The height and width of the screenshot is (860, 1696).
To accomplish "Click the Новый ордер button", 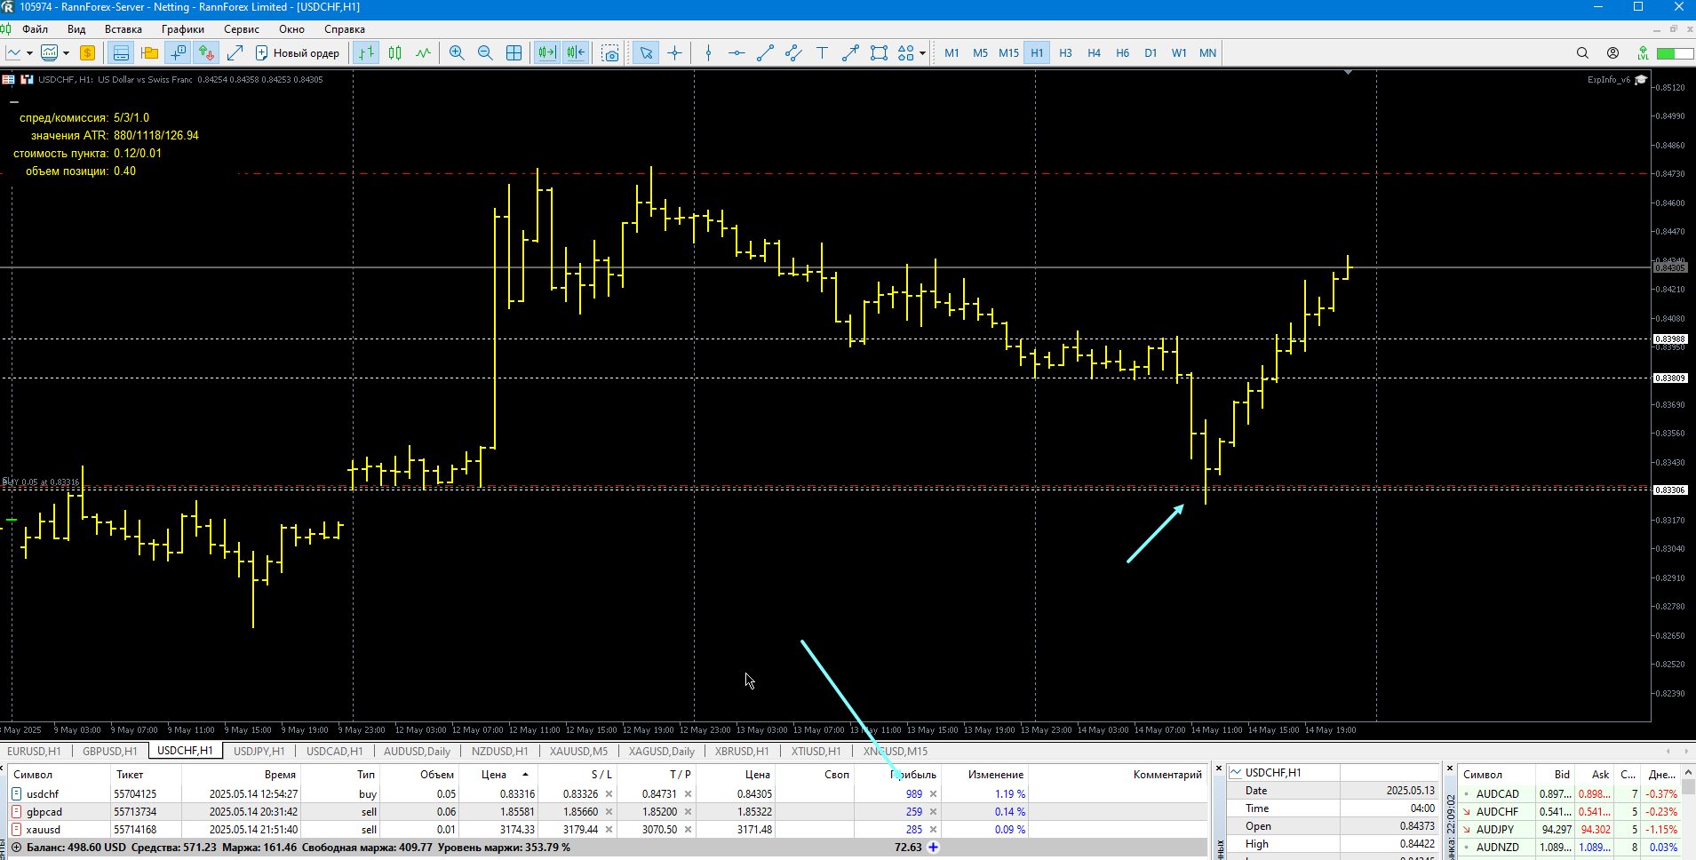I will 298,53.
